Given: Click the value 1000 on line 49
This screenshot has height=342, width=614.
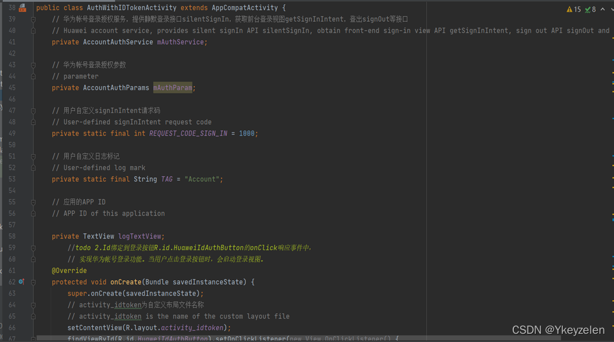Looking at the screenshot, I should pyautogui.click(x=247, y=134).
